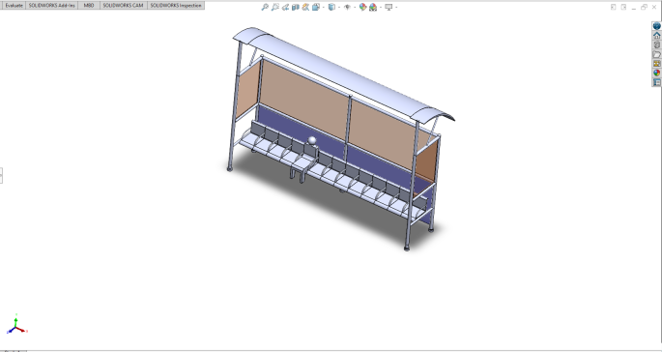Activate the Previous View icon

[x=285, y=7]
